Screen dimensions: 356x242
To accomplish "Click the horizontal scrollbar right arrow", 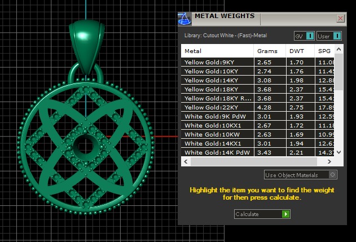I will [x=329, y=162].
